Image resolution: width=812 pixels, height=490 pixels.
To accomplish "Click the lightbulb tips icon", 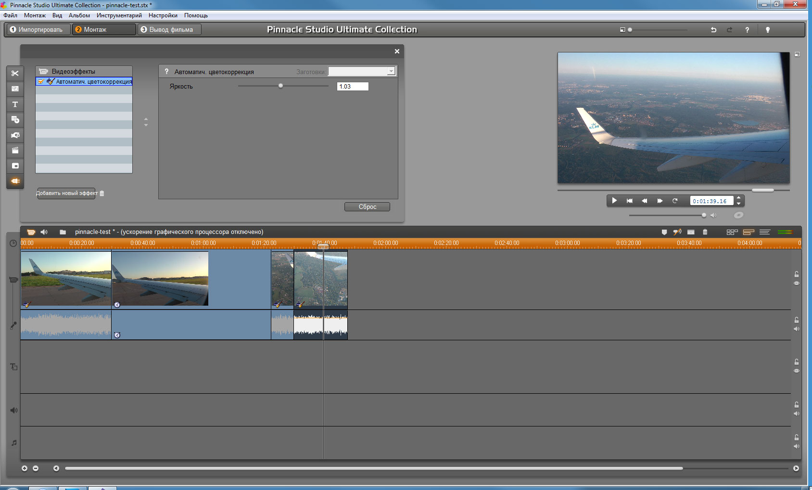I will coord(768,30).
